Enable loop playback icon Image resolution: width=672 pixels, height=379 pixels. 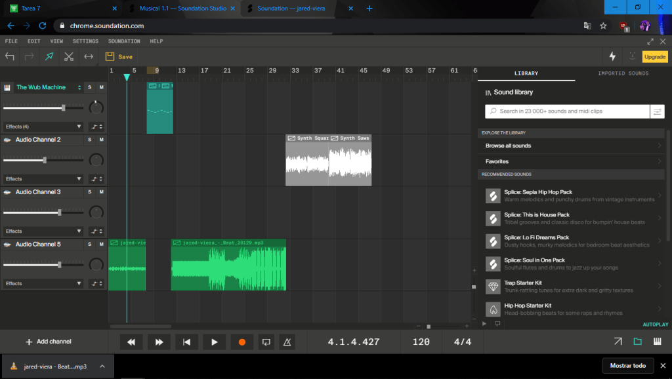(266, 342)
